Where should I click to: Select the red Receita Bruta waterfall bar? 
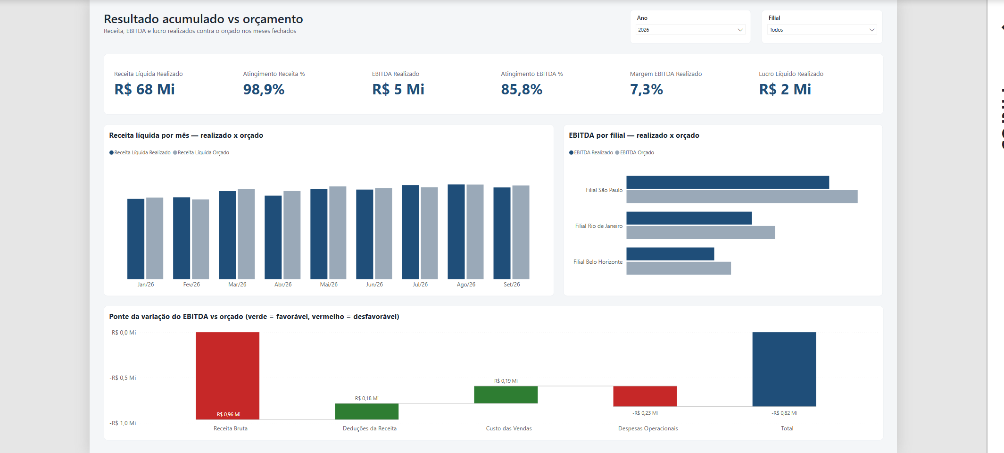(227, 376)
